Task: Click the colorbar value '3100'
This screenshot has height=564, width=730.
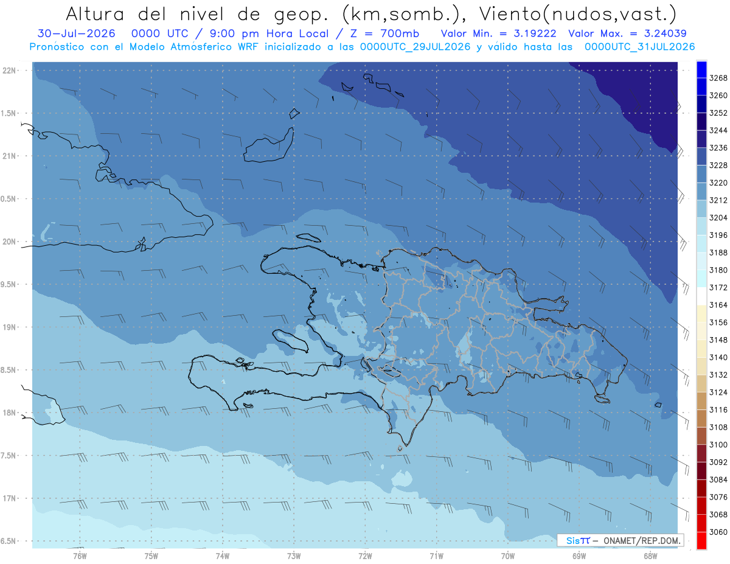Action: click(718, 445)
